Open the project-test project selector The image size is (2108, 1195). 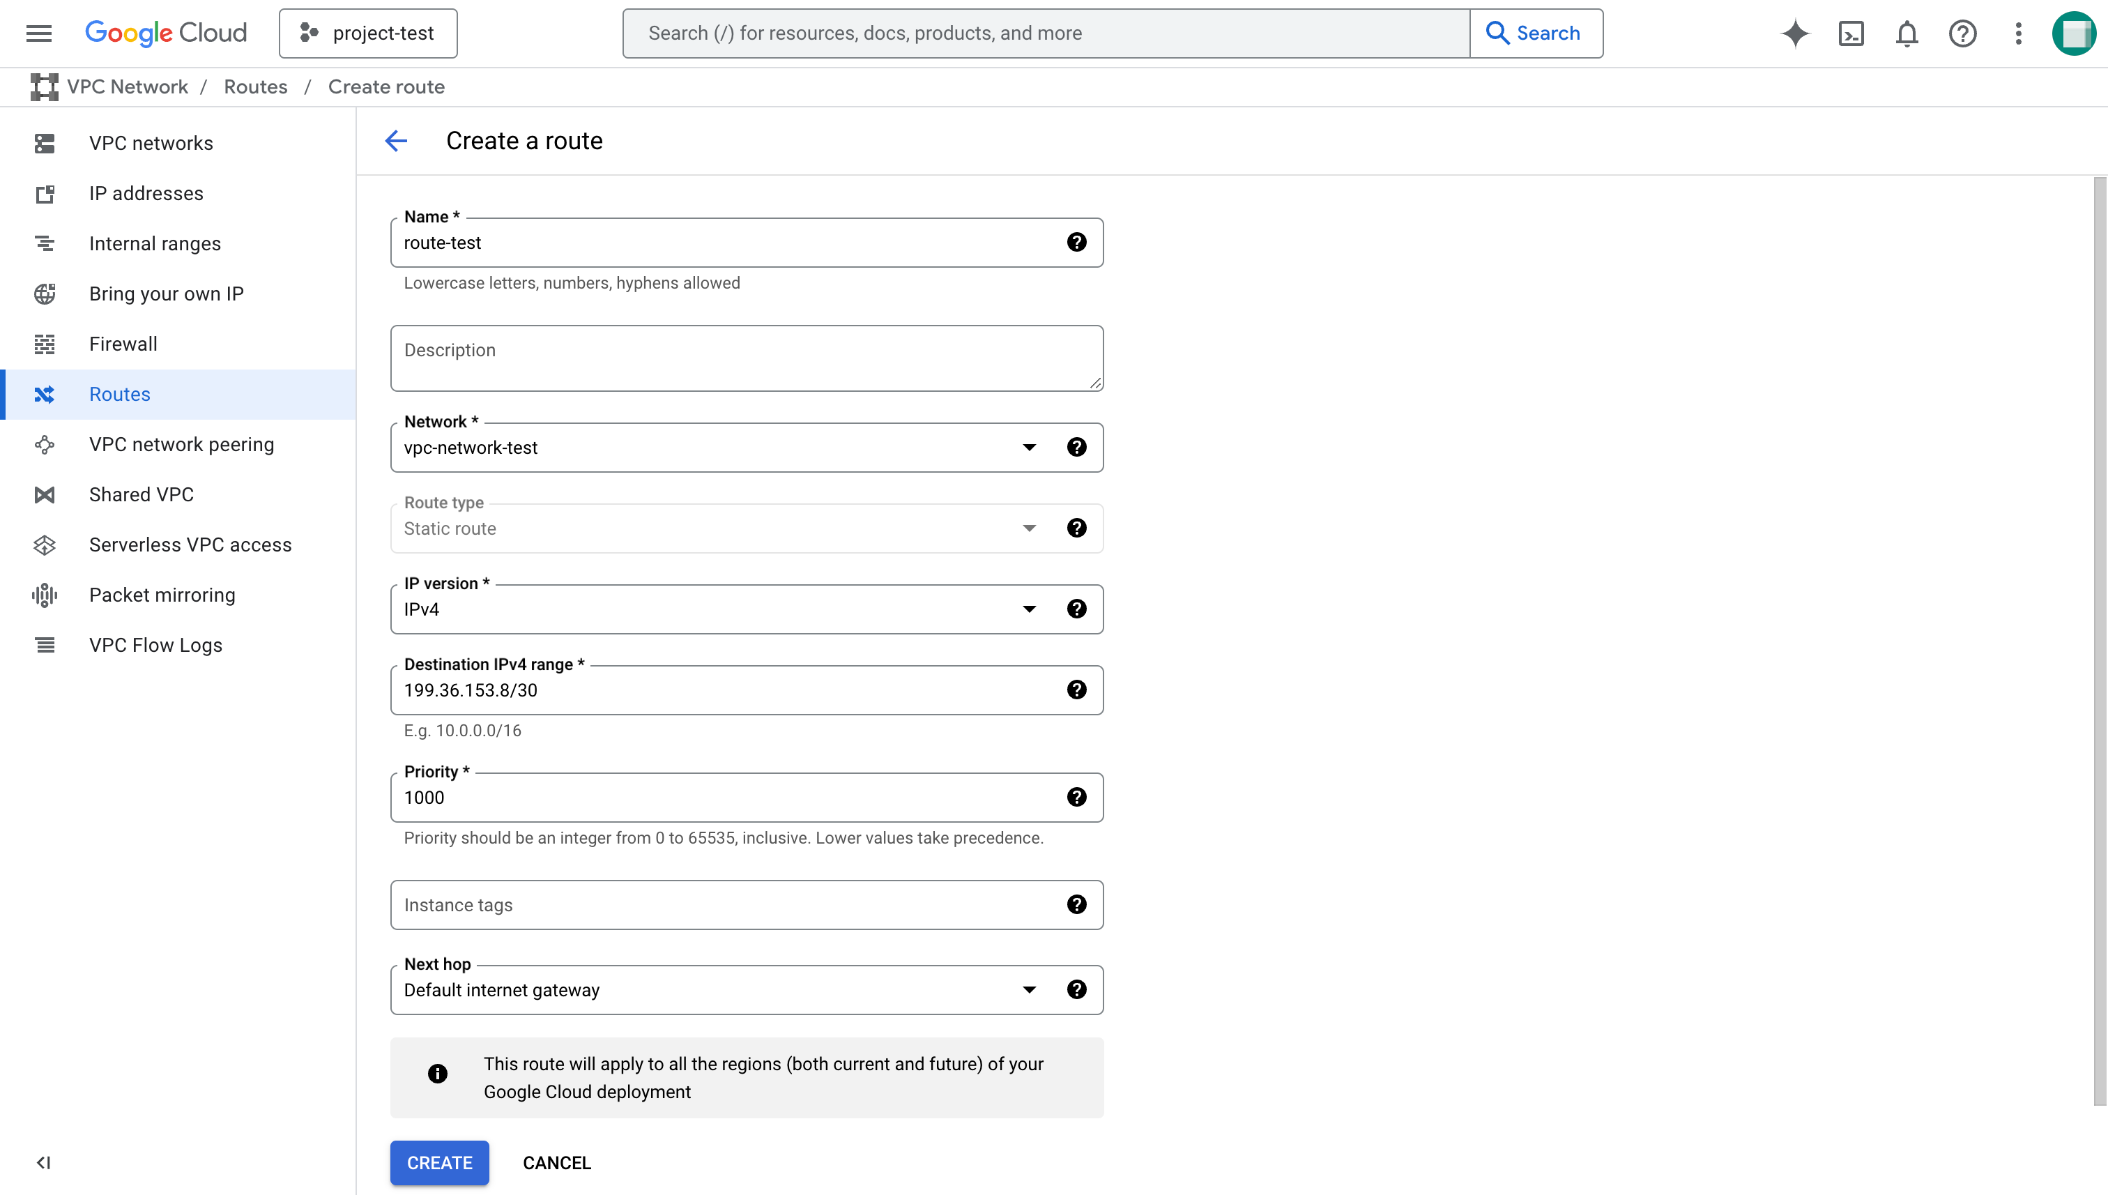coord(367,33)
